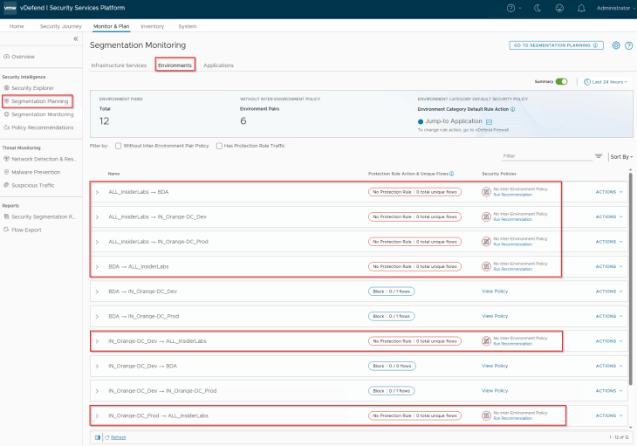Open the Sort By dropdown
The width and height of the screenshot is (637, 446).
(x=620, y=156)
